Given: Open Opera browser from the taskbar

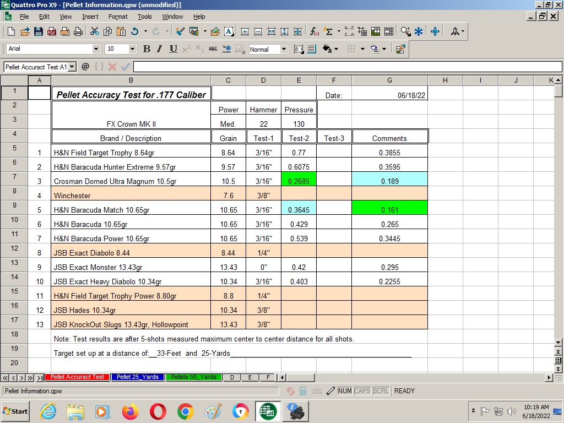Looking at the screenshot, I should [158, 411].
